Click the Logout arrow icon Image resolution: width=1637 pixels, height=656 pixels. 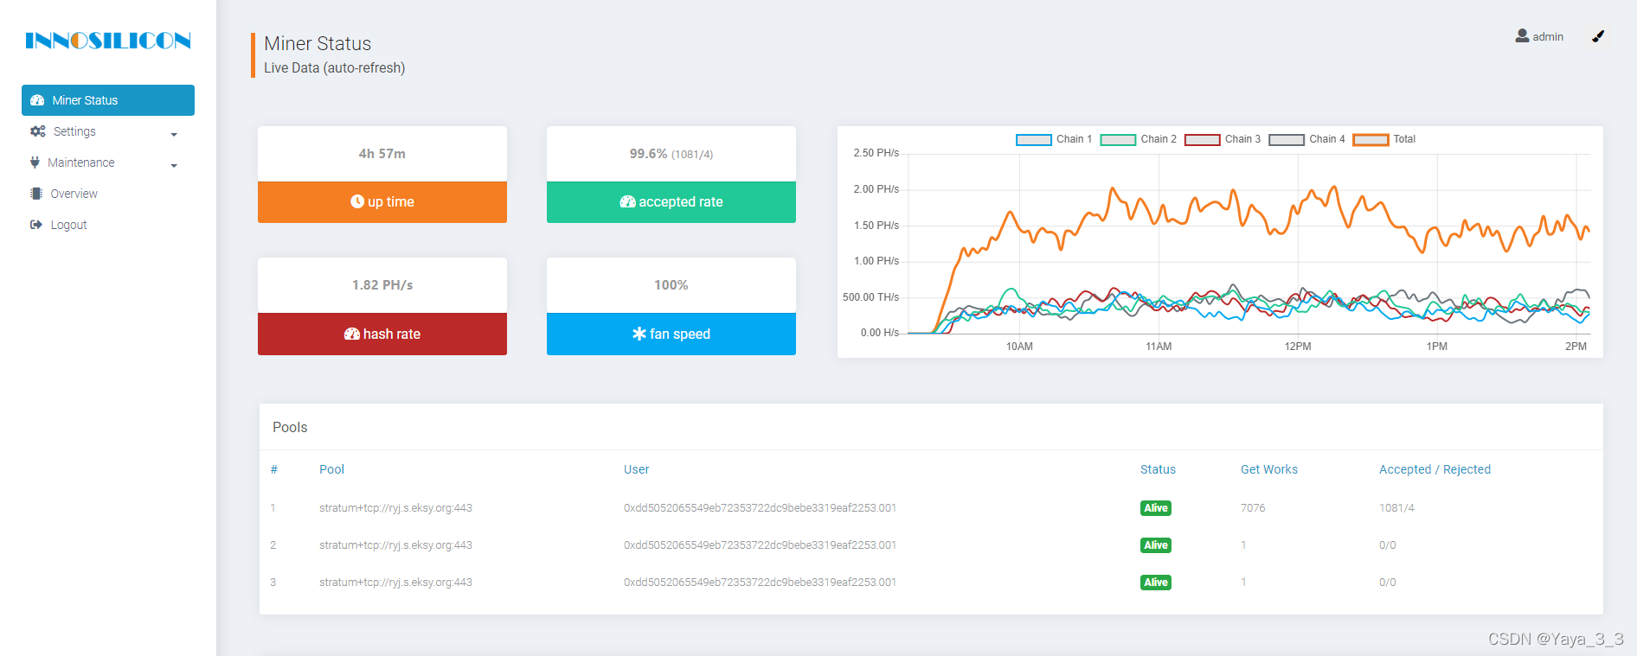[36, 225]
